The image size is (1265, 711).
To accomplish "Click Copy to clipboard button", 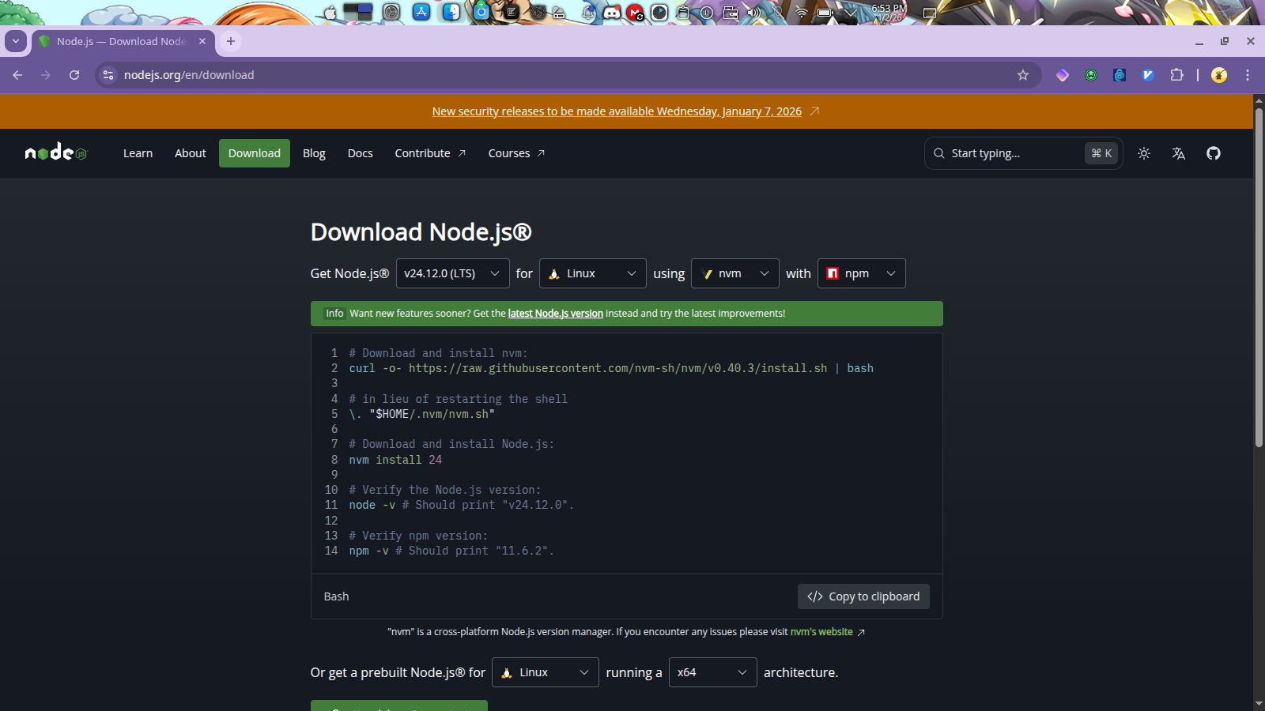I will tap(863, 596).
